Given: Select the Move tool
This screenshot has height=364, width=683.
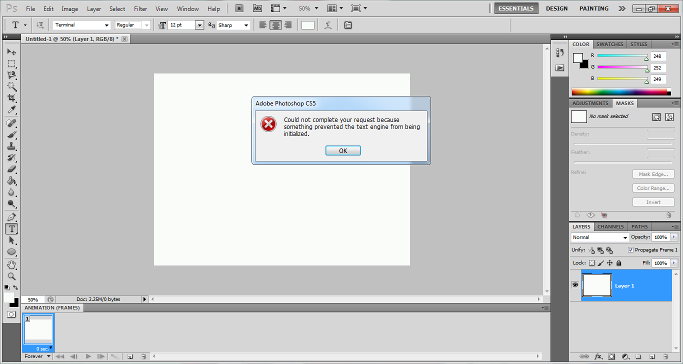Looking at the screenshot, I should (x=11, y=51).
